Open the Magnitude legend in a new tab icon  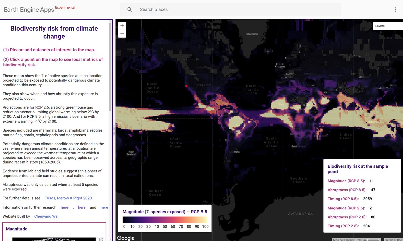coord(101,239)
